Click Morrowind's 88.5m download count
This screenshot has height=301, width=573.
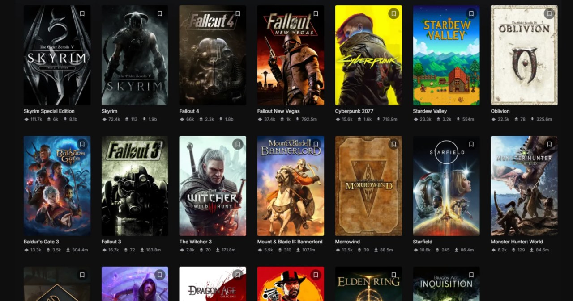pos(383,250)
